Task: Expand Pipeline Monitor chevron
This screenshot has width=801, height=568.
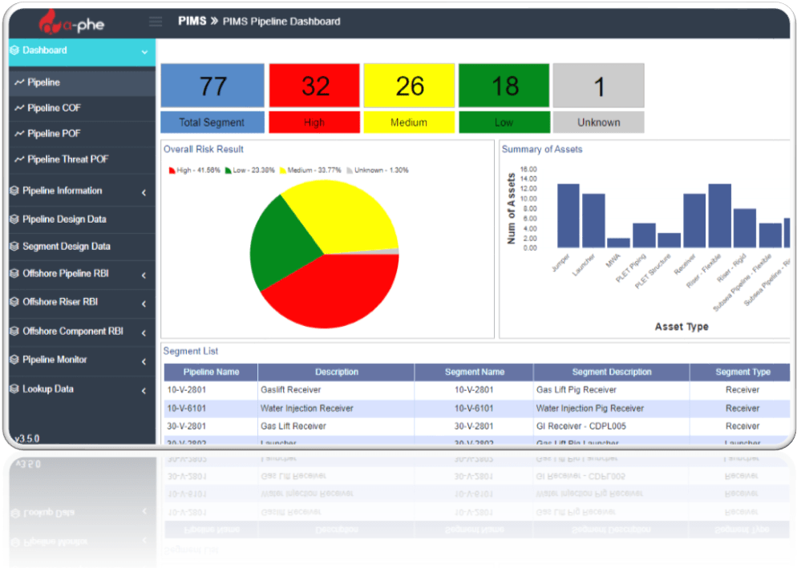Action: pyautogui.click(x=144, y=361)
